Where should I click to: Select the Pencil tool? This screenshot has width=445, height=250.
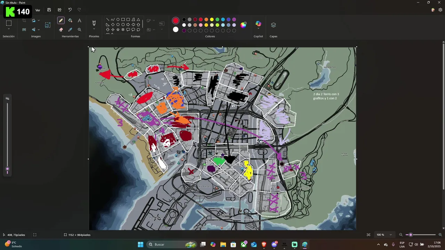pyautogui.click(x=61, y=20)
